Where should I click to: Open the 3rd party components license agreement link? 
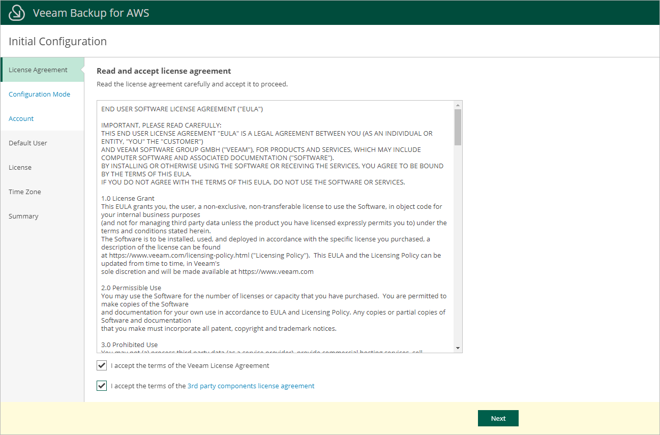tap(251, 386)
